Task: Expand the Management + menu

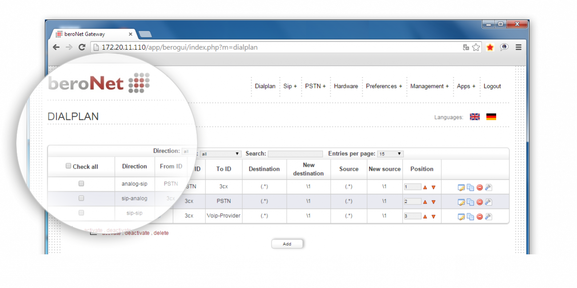Action: [x=429, y=86]
